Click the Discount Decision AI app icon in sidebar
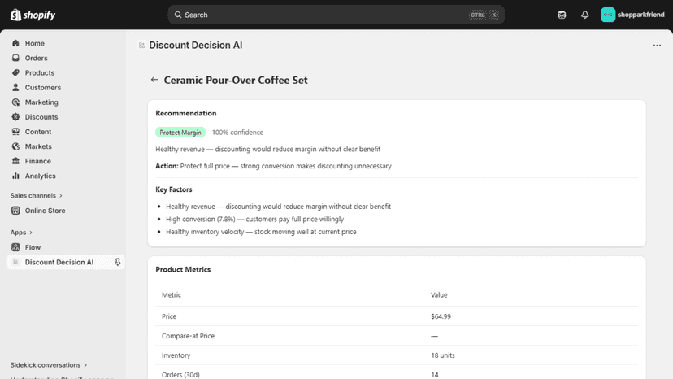The width and height of the screenshot is (673, 379). click(x=16, y=262)
